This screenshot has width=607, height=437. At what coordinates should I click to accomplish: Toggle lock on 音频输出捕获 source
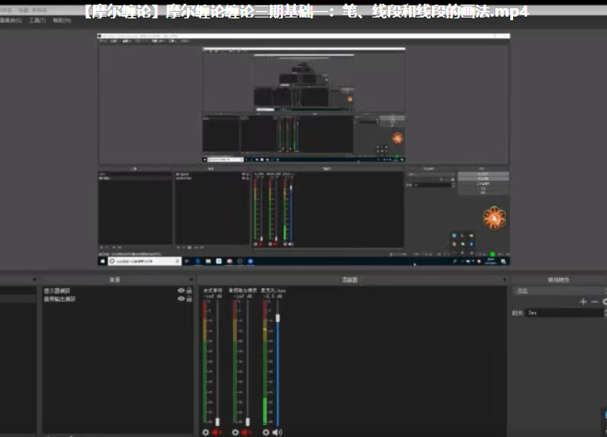pos(189,299)
